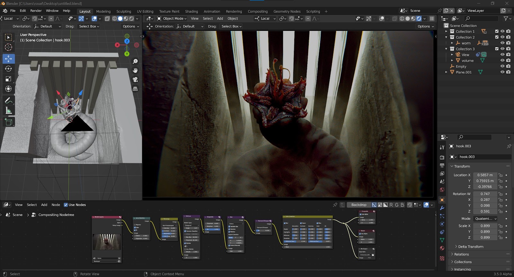The height and width of the screenshot is (277, 514).
Task: Toggle camera view icon in left viewport
Action: [x=135, y=80]
